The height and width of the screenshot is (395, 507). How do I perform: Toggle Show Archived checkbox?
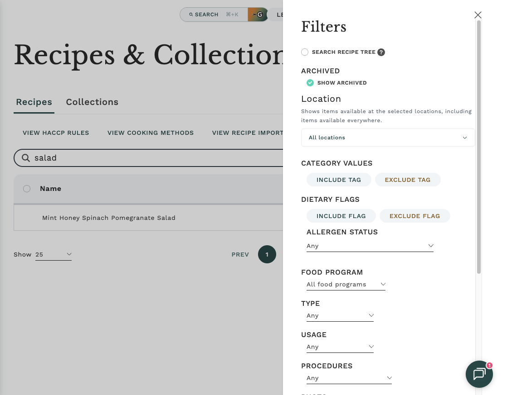pyautogui.click(x=310, y=83)
